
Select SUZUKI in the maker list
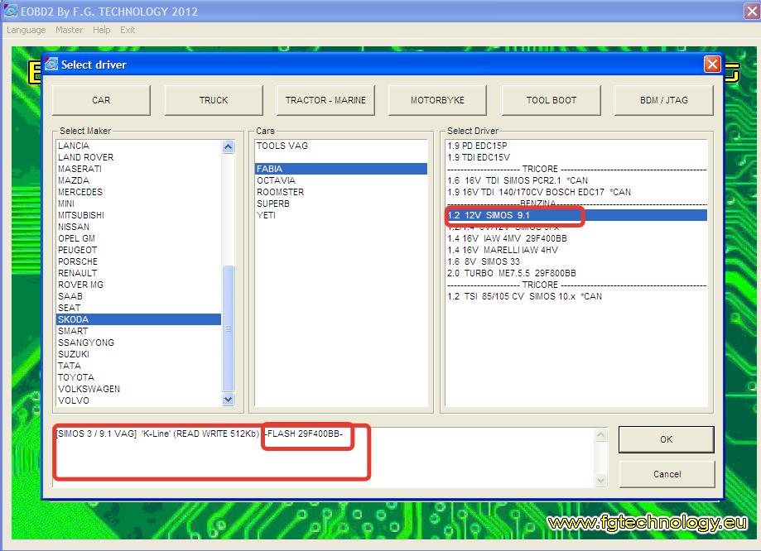[139, 355]
